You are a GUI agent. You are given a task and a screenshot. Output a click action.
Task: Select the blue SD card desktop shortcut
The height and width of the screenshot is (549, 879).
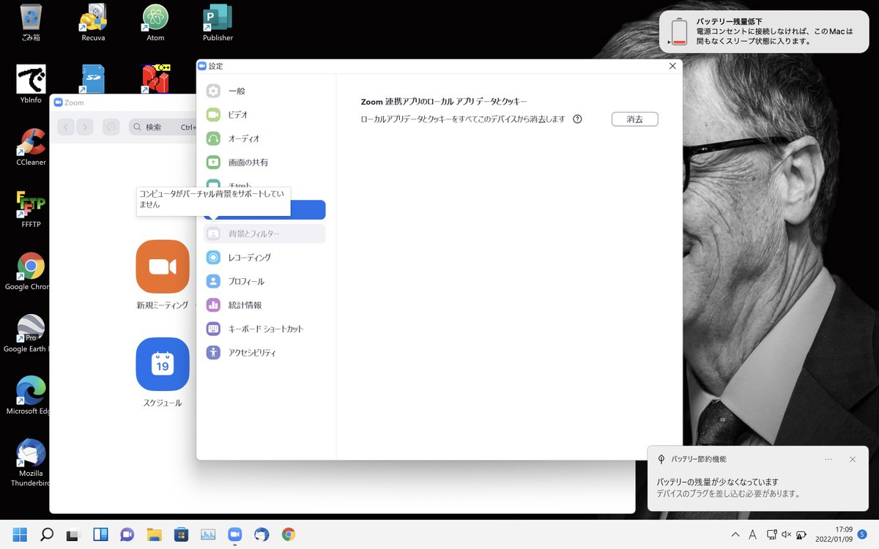[93, 79]
